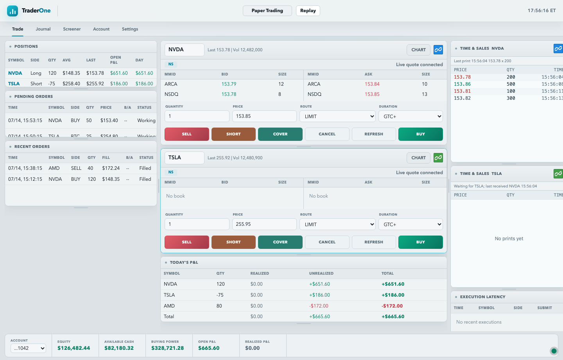
Task: Open the Journal tab
Action: (x=43, y=29)
